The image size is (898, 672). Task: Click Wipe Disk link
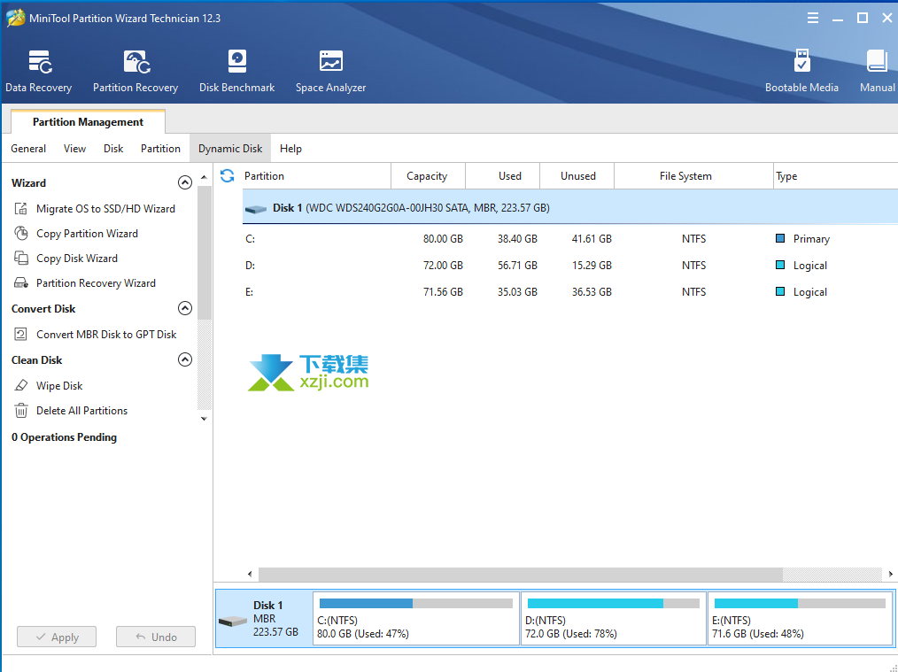[59, 386]
